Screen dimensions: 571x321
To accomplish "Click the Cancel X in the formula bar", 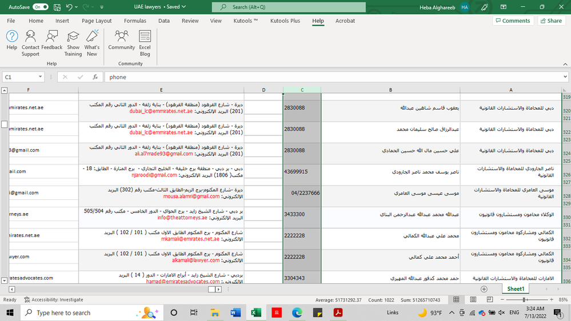I will pos(65,77).
